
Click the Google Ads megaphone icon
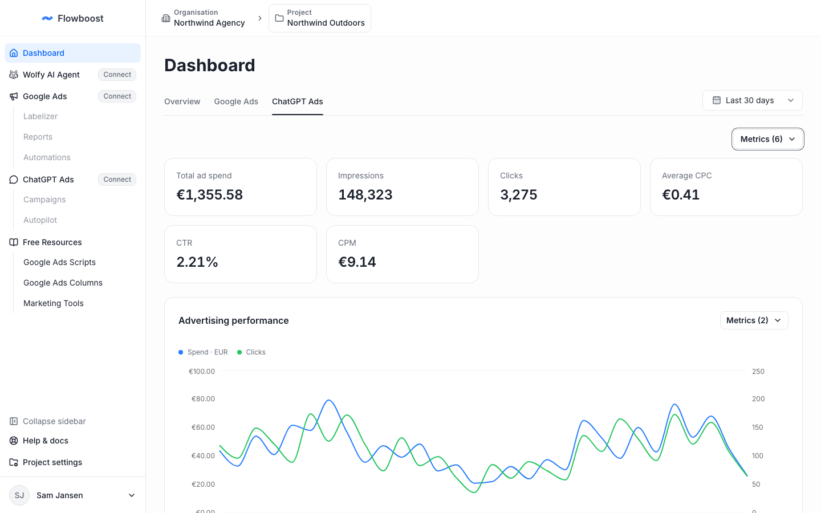[x=14, y=96]
